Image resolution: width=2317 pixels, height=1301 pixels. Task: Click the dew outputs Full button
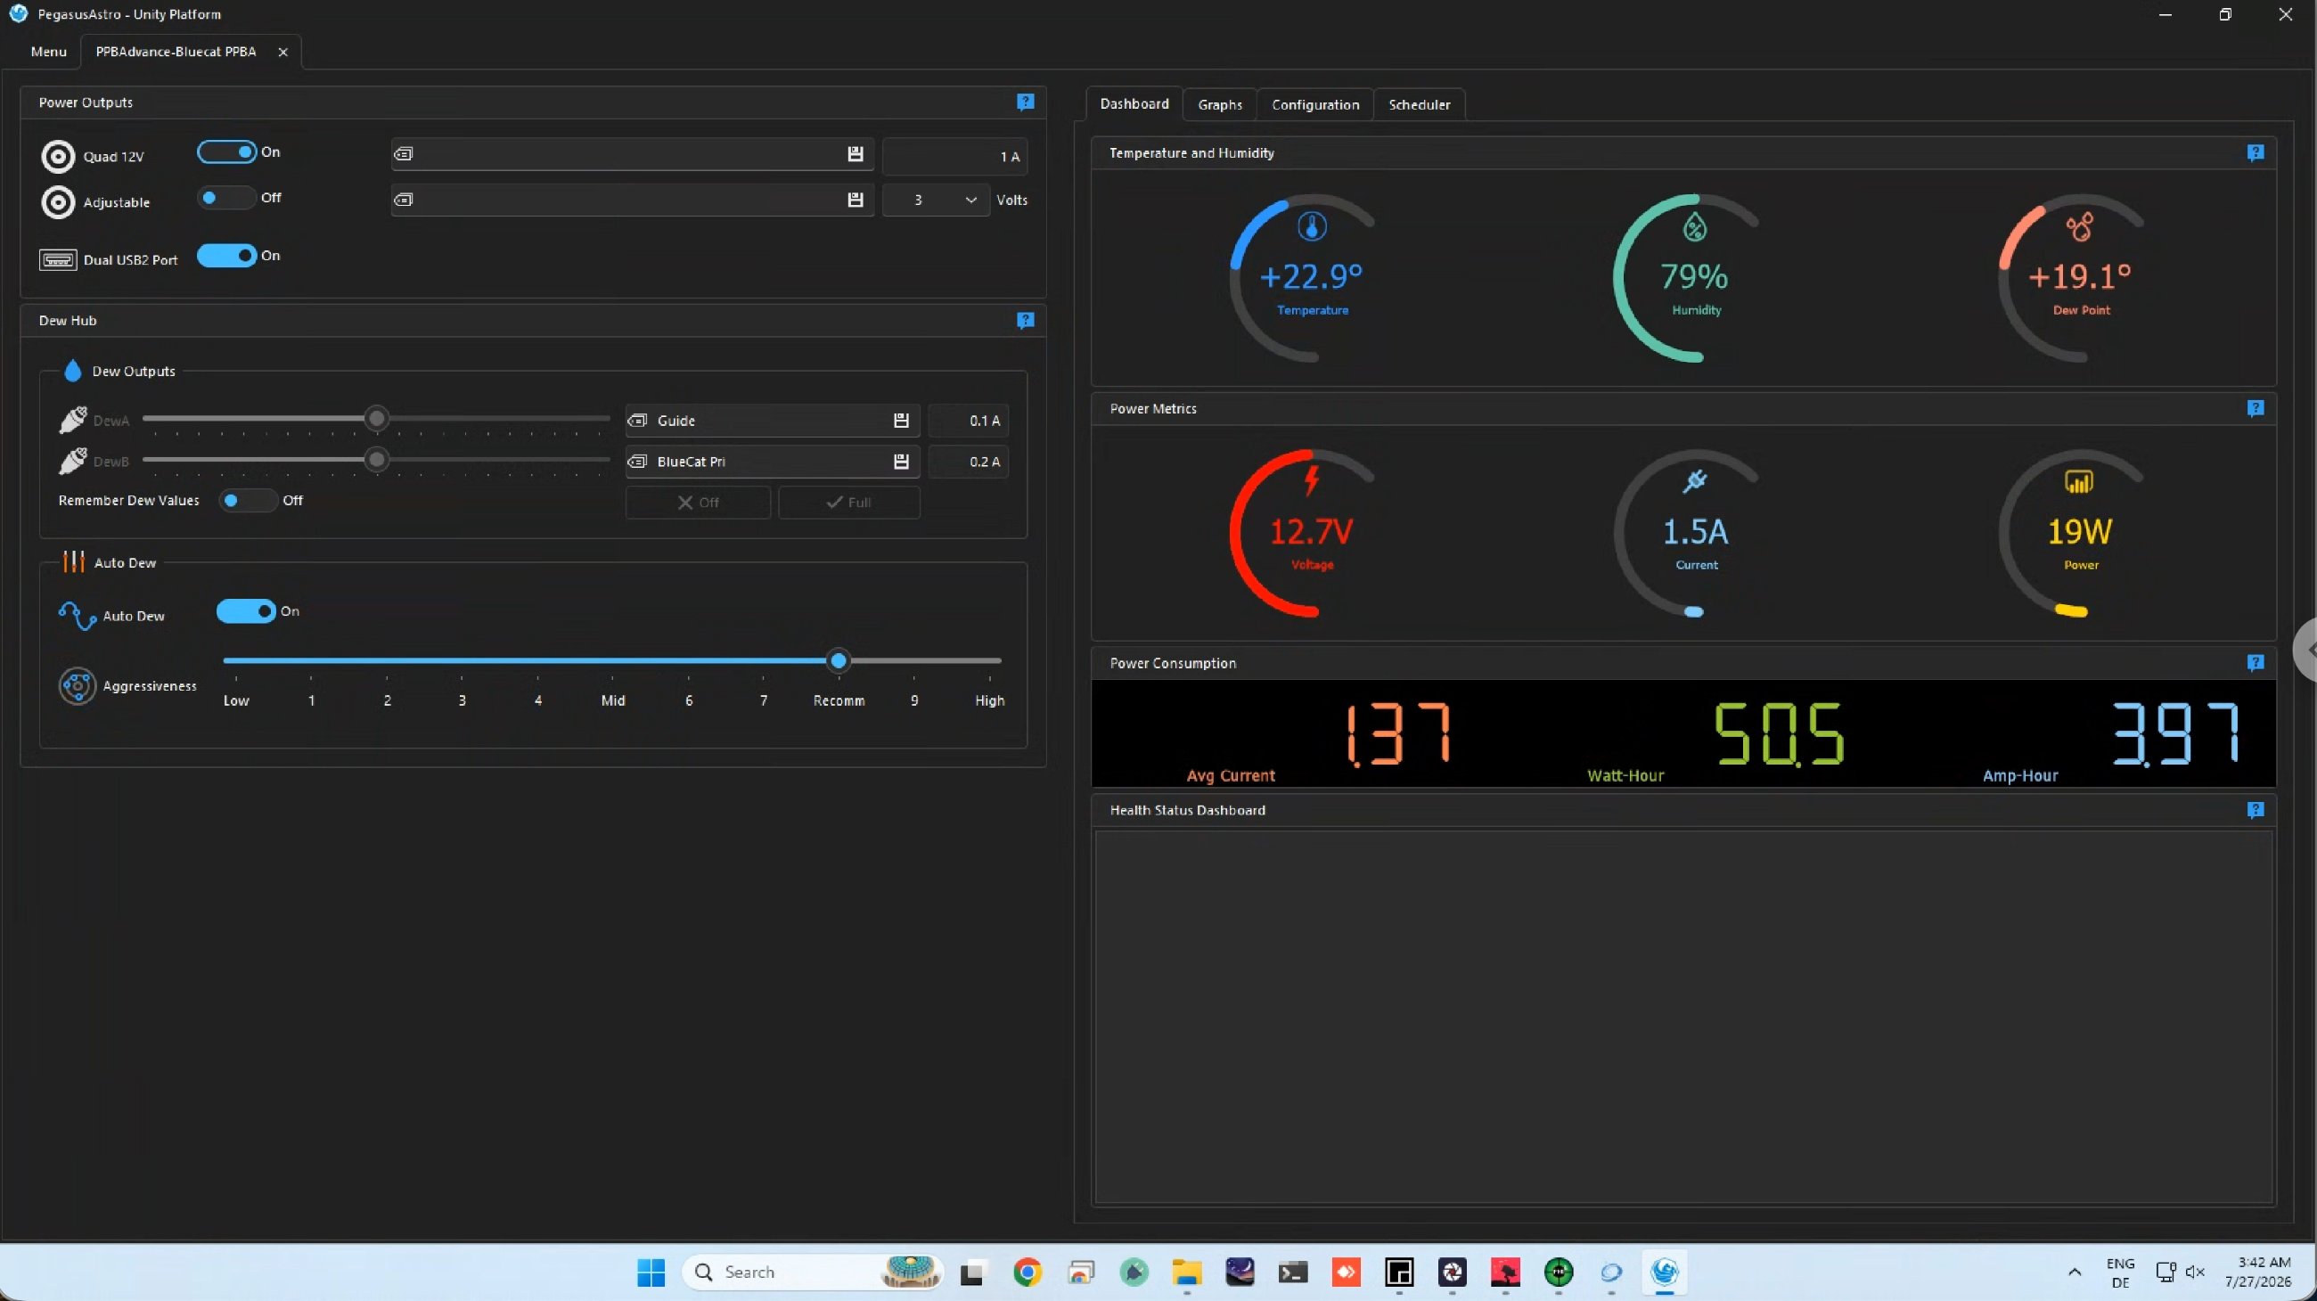coord(849,503)
